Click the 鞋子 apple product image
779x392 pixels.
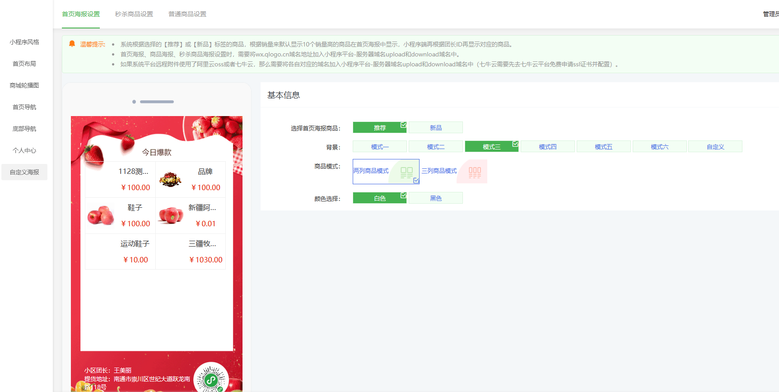(x=100, y=215)
